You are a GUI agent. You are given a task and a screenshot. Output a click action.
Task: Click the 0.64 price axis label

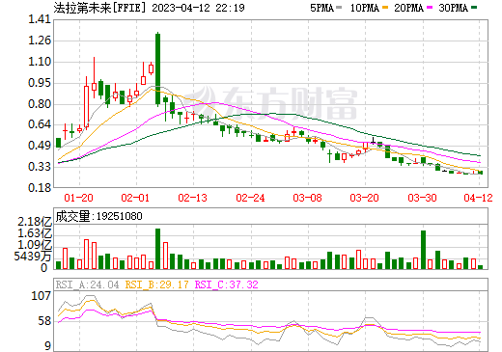click(x=40, y=124)
